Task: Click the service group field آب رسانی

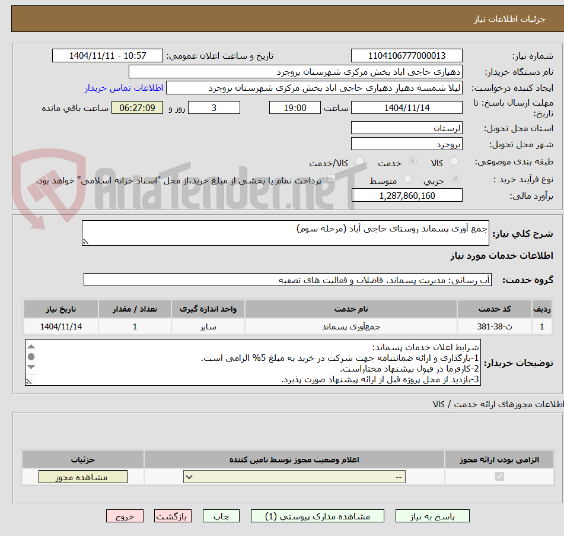Action: [x=288, y=280]
